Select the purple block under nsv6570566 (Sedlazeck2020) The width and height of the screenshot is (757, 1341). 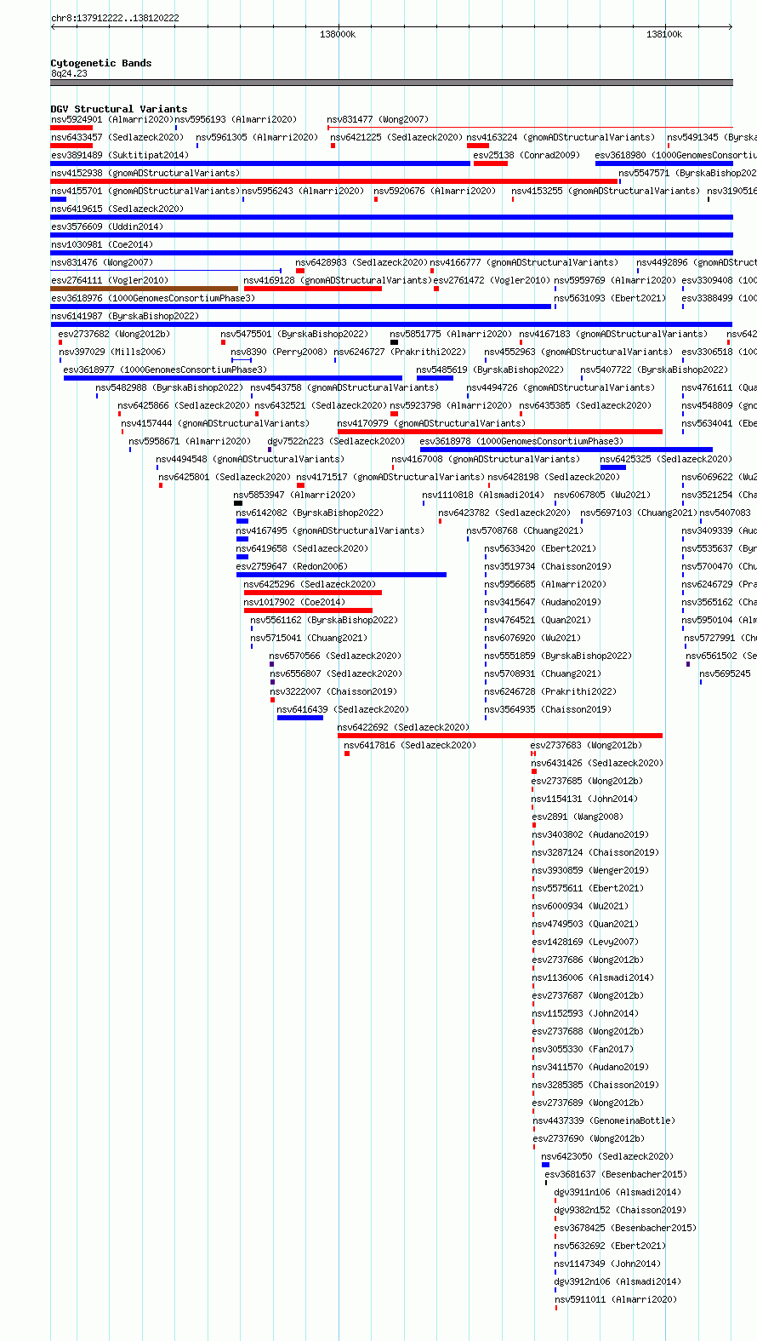(272, 664)
